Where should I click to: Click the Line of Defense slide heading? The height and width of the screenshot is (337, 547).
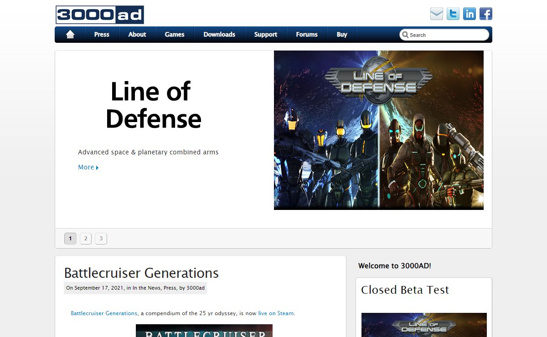click(153, 105)
